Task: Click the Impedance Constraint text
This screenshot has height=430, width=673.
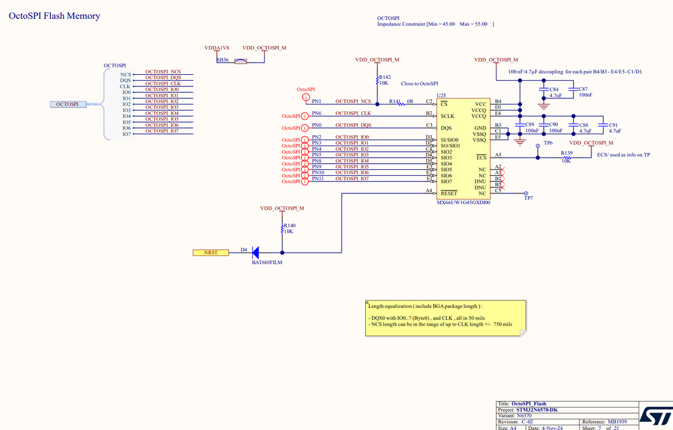Action: (436, 24)
